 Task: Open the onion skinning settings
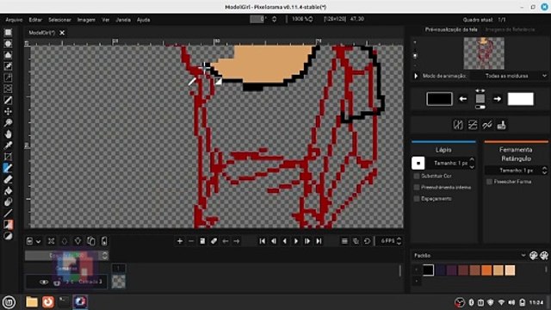click(344, 241)
